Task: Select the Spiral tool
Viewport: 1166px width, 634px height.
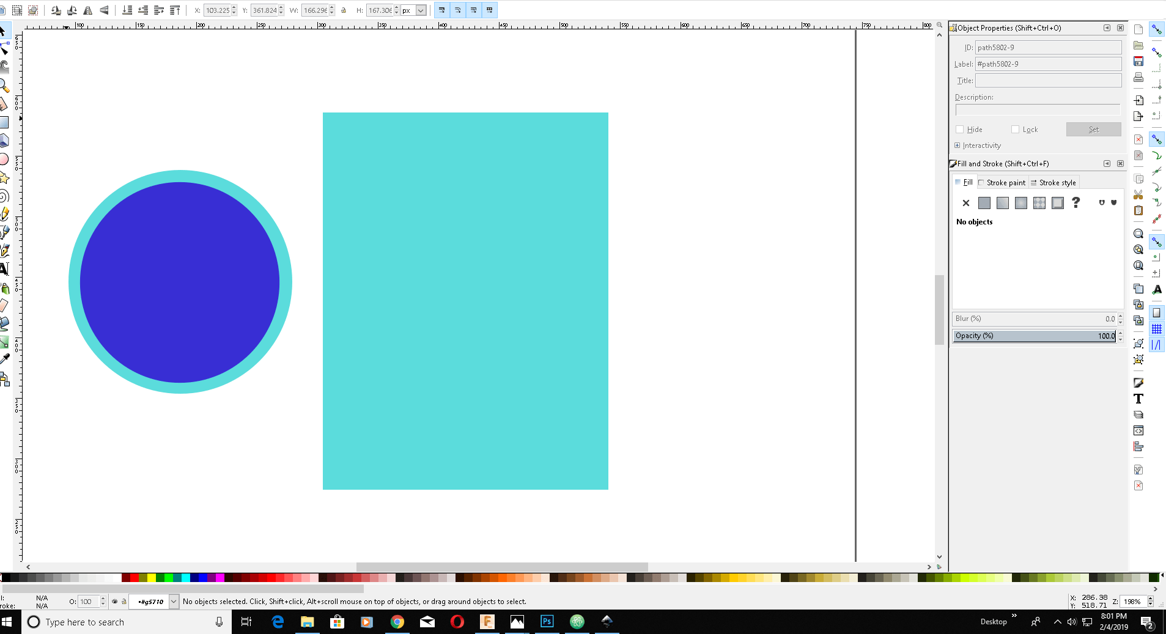Action: pyautogui.click(x=5, y=196)
